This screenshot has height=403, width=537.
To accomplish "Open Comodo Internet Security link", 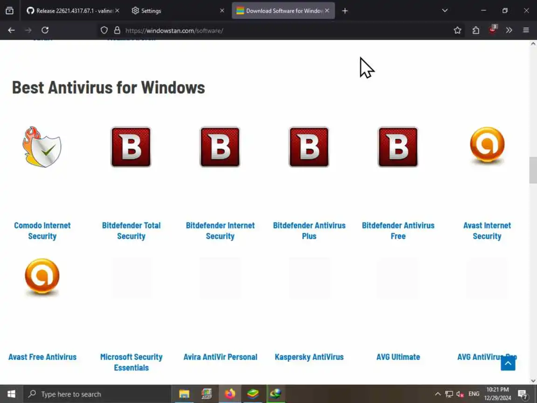I will click(42, 230).
